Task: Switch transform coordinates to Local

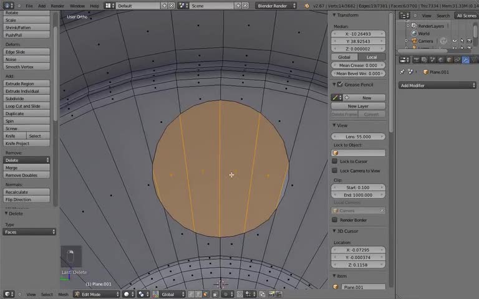Action: [x=372, y=57]
